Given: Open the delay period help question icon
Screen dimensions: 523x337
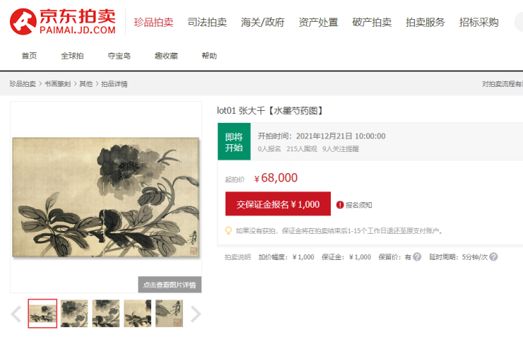Looking at the screenshot, I should (493, 256).
